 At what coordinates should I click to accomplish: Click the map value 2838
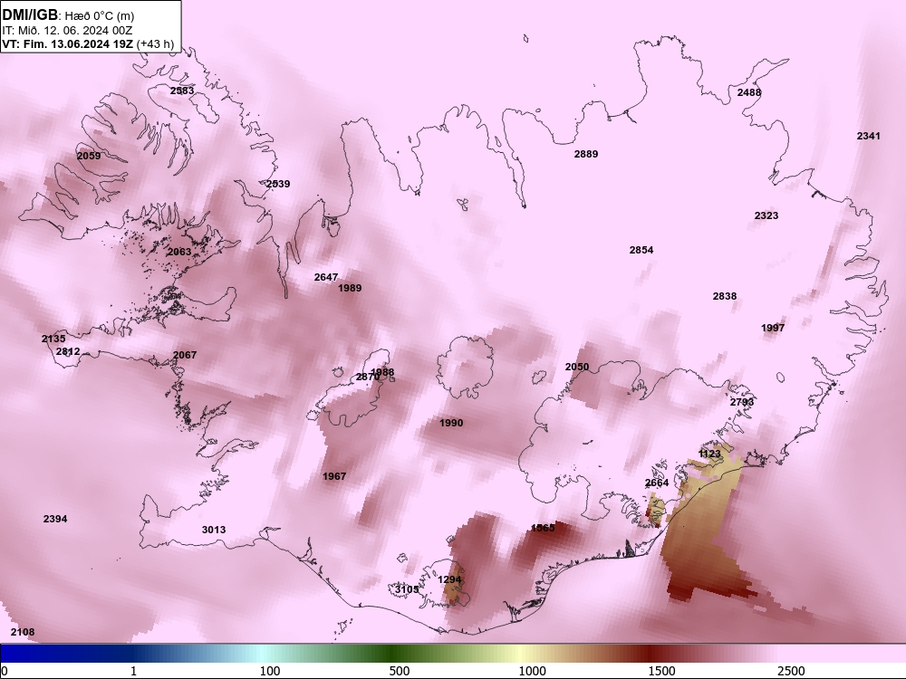pos(725,296)
